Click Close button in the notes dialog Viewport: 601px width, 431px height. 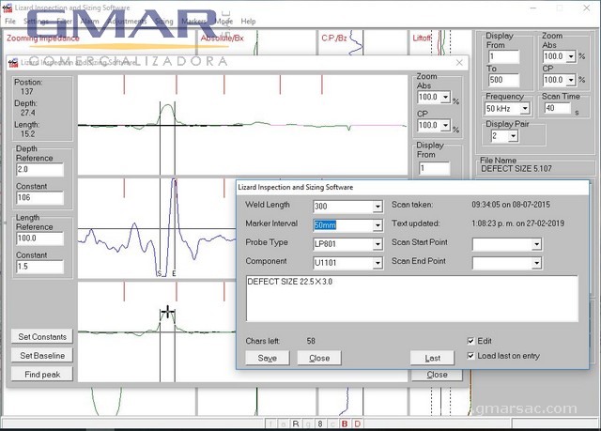coord(319,358)
